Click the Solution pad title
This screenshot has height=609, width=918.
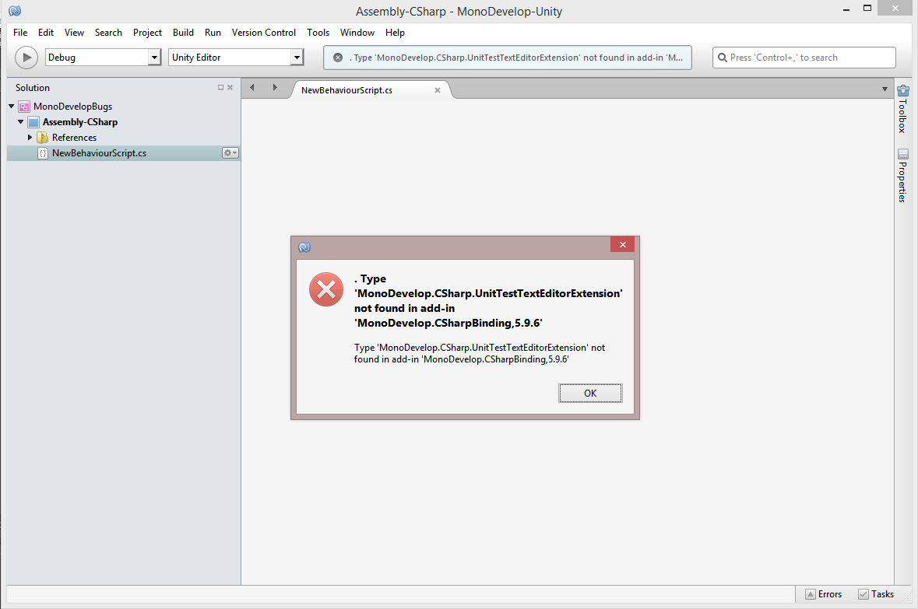click(33, 88)
